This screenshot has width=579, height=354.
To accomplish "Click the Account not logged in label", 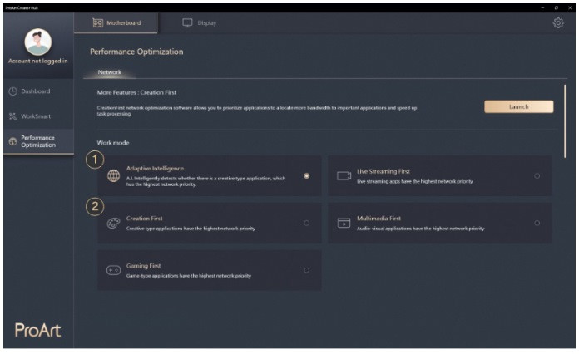I will coord(38,61).
